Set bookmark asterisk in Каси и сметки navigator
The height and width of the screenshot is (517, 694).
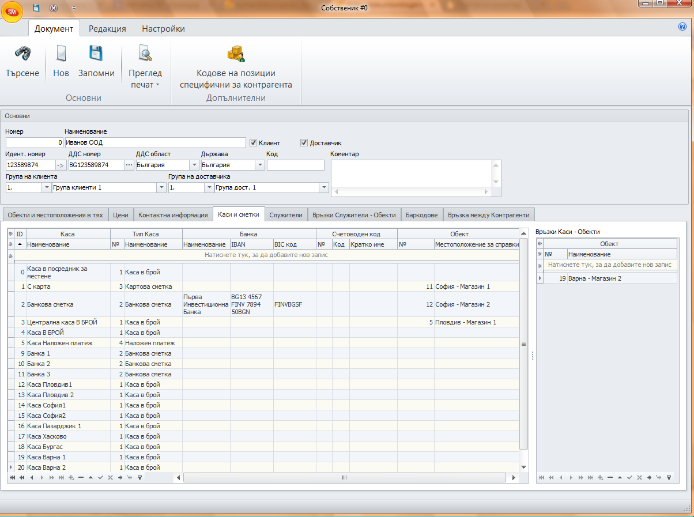120,478
